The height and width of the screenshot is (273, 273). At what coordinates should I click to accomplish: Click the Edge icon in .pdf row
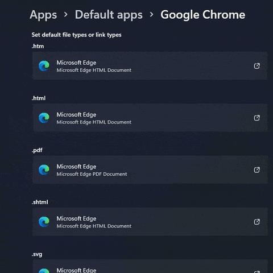click(44, 169)
